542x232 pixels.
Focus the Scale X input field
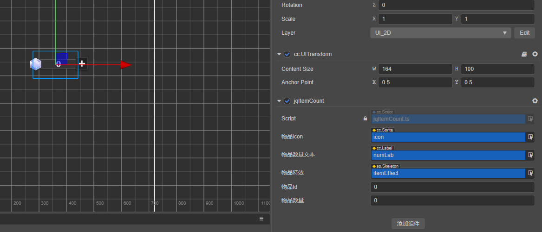coord(415,19)
